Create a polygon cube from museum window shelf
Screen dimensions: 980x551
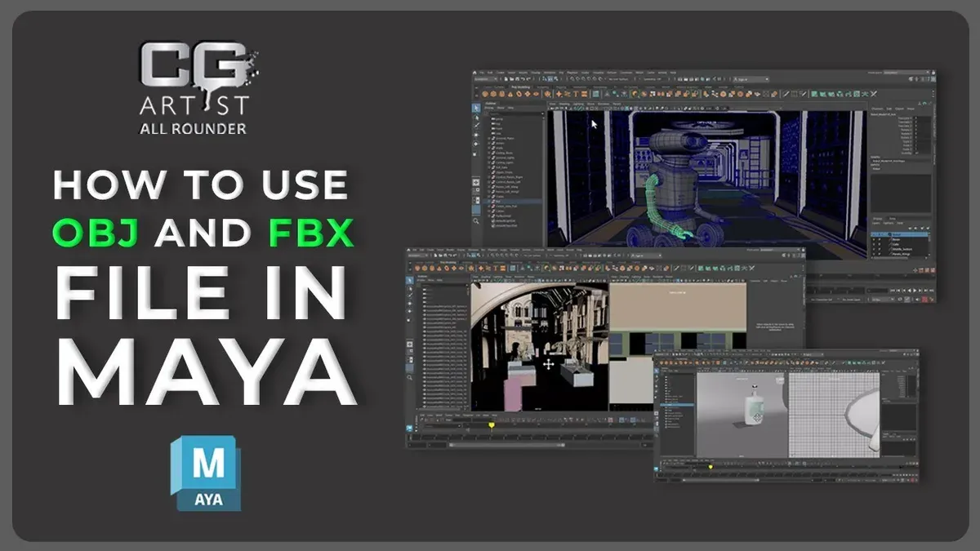[x=425, y=268]
